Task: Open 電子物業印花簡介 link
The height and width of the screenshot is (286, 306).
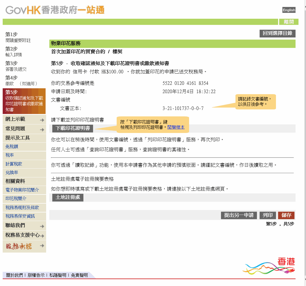Action: coord(22,190)
